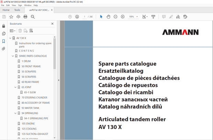Toggle the scrolling mode icon
This screenshot has width=213, height=140.
pyautogui.click(x=153, y=17)
